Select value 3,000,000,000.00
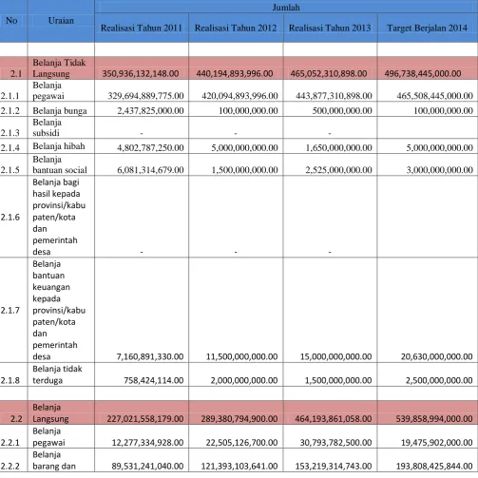The width and height of the screenshot is (478, 478). pyautogui.click(x=440, y=170)
